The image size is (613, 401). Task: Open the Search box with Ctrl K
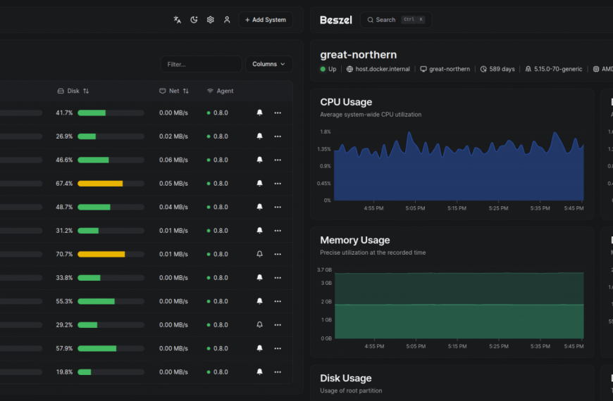[x=396, y=20]
